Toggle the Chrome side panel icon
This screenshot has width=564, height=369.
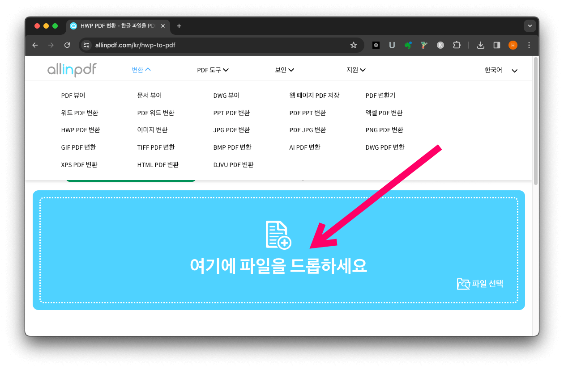coord(497,45)
